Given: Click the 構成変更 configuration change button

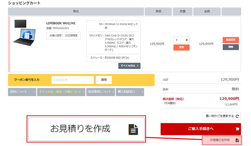Looking at the screenshot, I should coord(231,40).
